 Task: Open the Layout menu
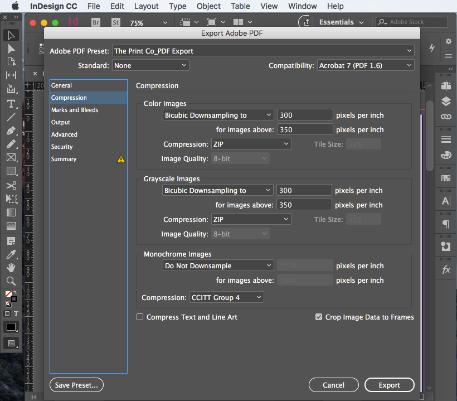tap(147, 6)
